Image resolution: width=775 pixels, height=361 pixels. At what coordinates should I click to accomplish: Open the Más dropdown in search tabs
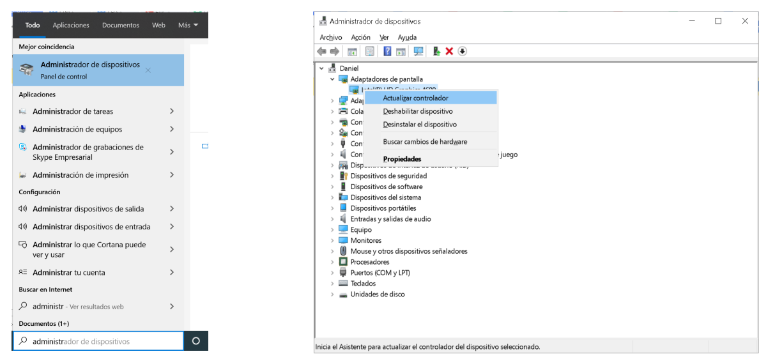click(x=188, y=25)
